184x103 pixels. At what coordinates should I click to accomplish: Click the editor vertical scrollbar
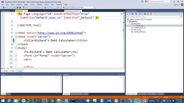point(124,40)
